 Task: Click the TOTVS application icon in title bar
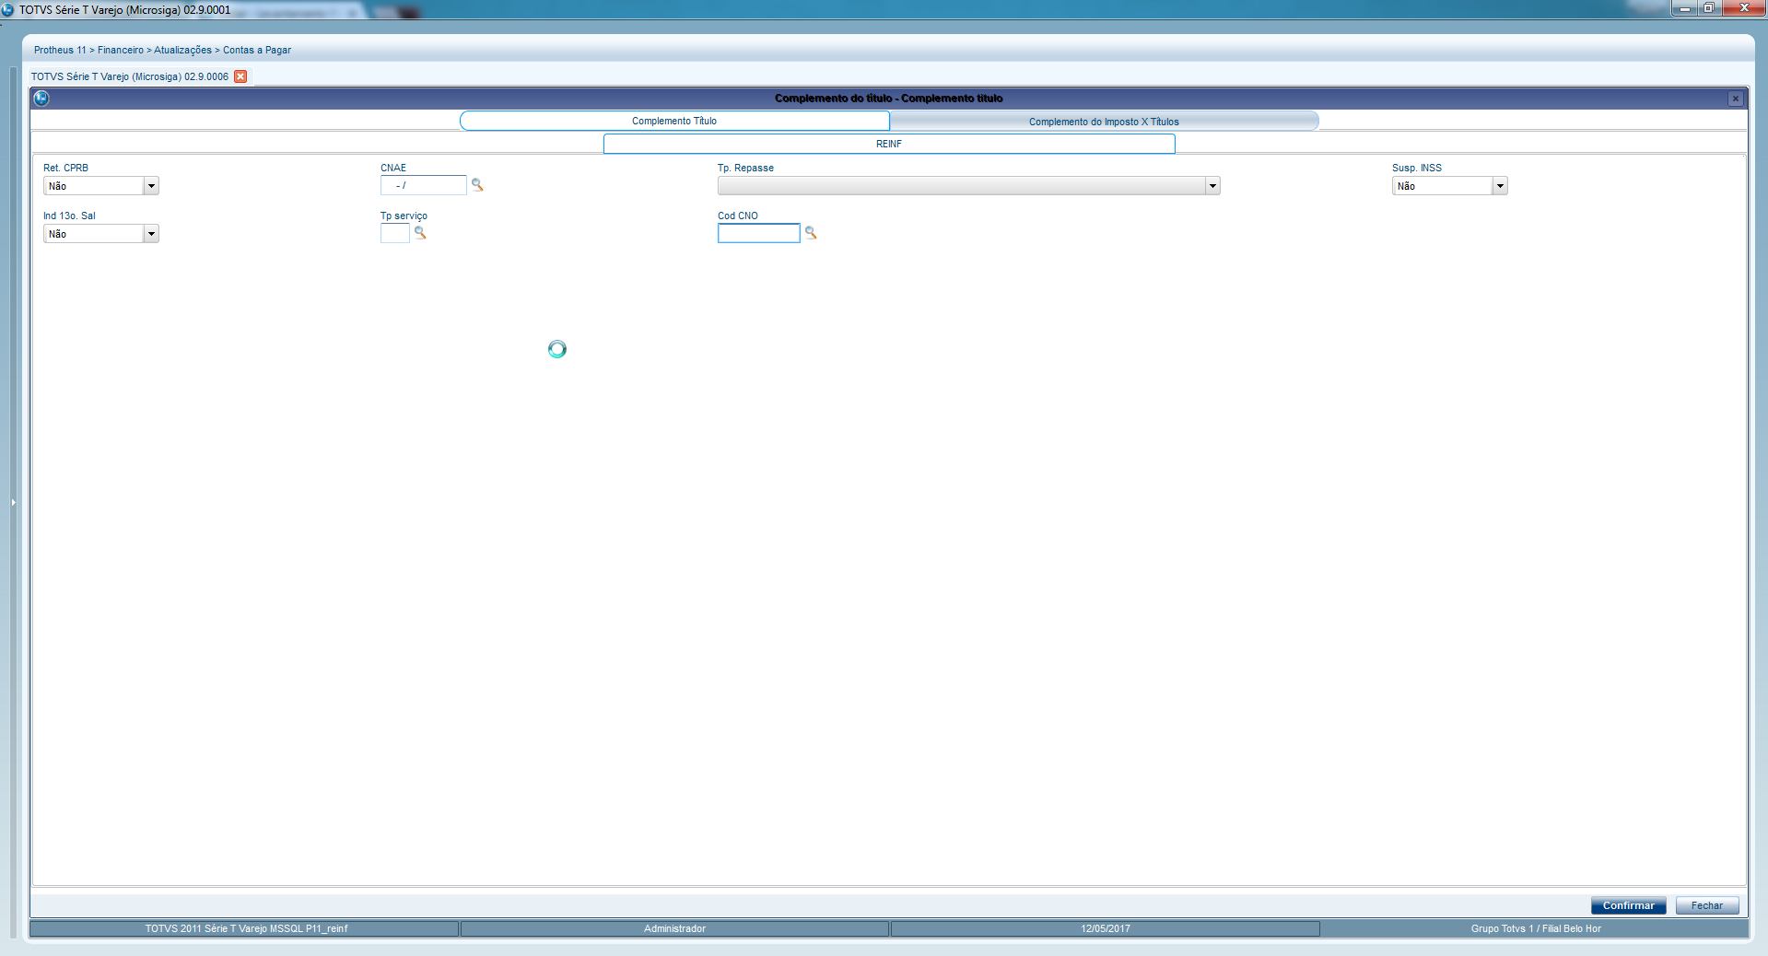coord(8,9)
